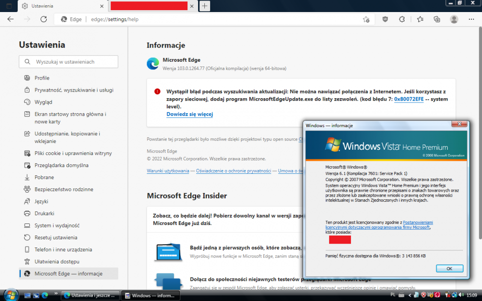Open Resetuj ustawienia section
482x301 pixels.
coord(68,237)
